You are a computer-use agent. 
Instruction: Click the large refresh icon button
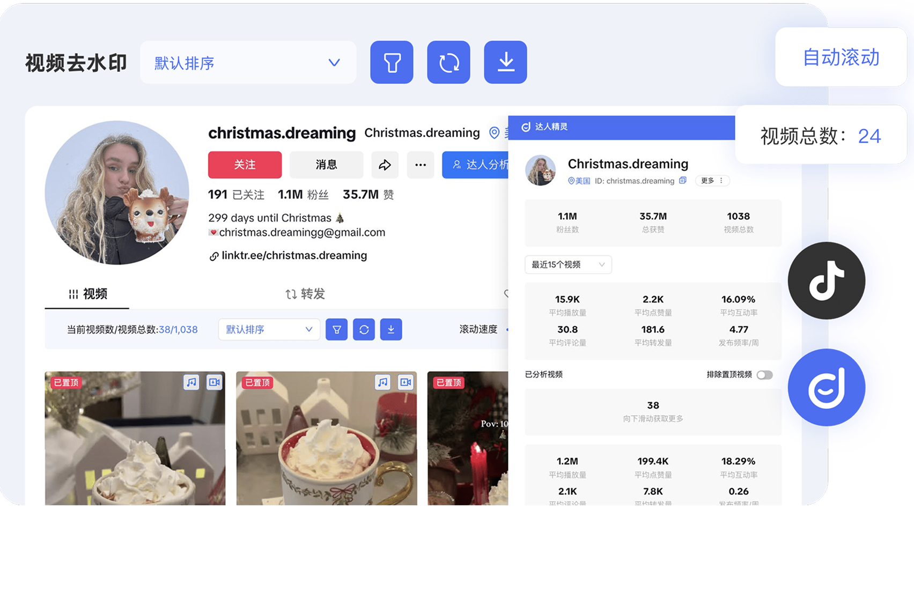coord(448,62)
